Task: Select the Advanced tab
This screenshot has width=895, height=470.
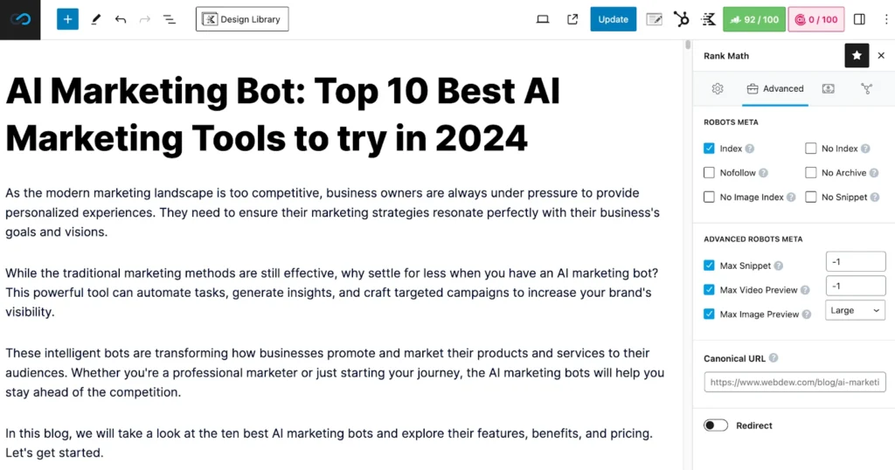Action: tap(774, 88)
